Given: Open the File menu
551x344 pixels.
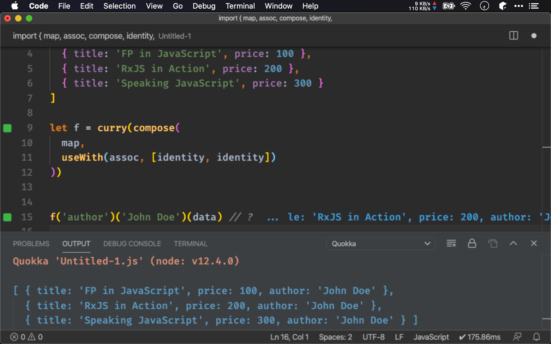Looking at the screenshot, I should 64,6.
